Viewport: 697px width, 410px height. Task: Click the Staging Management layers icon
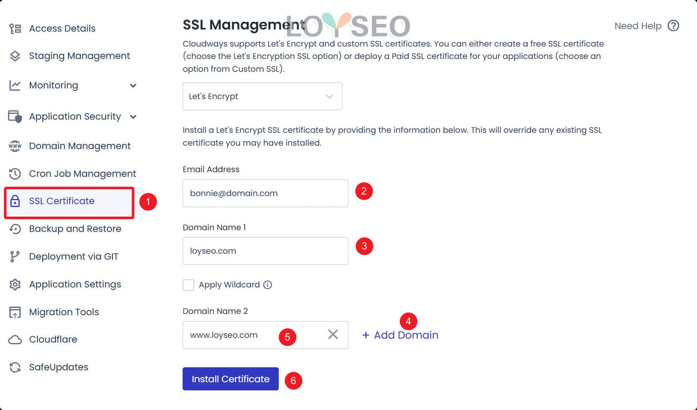tap(15, 56)
